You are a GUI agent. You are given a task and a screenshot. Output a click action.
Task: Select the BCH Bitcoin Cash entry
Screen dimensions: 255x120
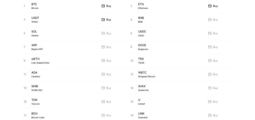pyautogui.click(x=38, y=115)
